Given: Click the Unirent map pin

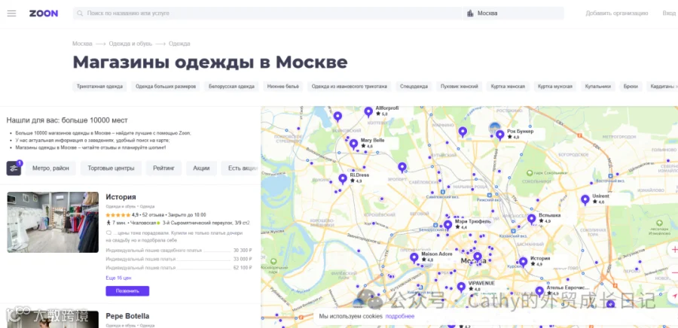Looking at the screenshot, I should [x=585, y=200].
